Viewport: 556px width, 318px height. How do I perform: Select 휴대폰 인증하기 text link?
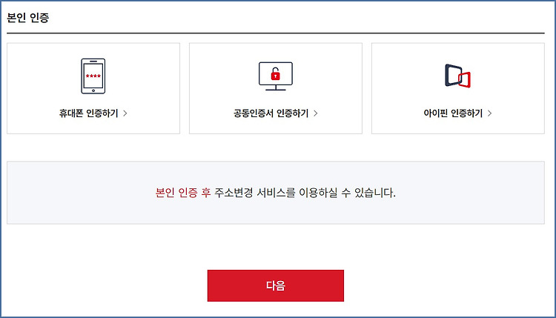pos(89,113)
